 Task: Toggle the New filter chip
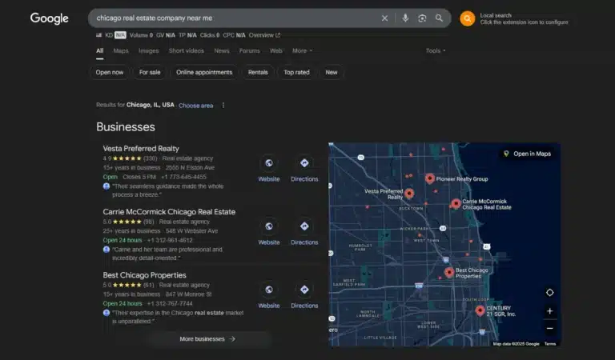click(x=331, y=73)
